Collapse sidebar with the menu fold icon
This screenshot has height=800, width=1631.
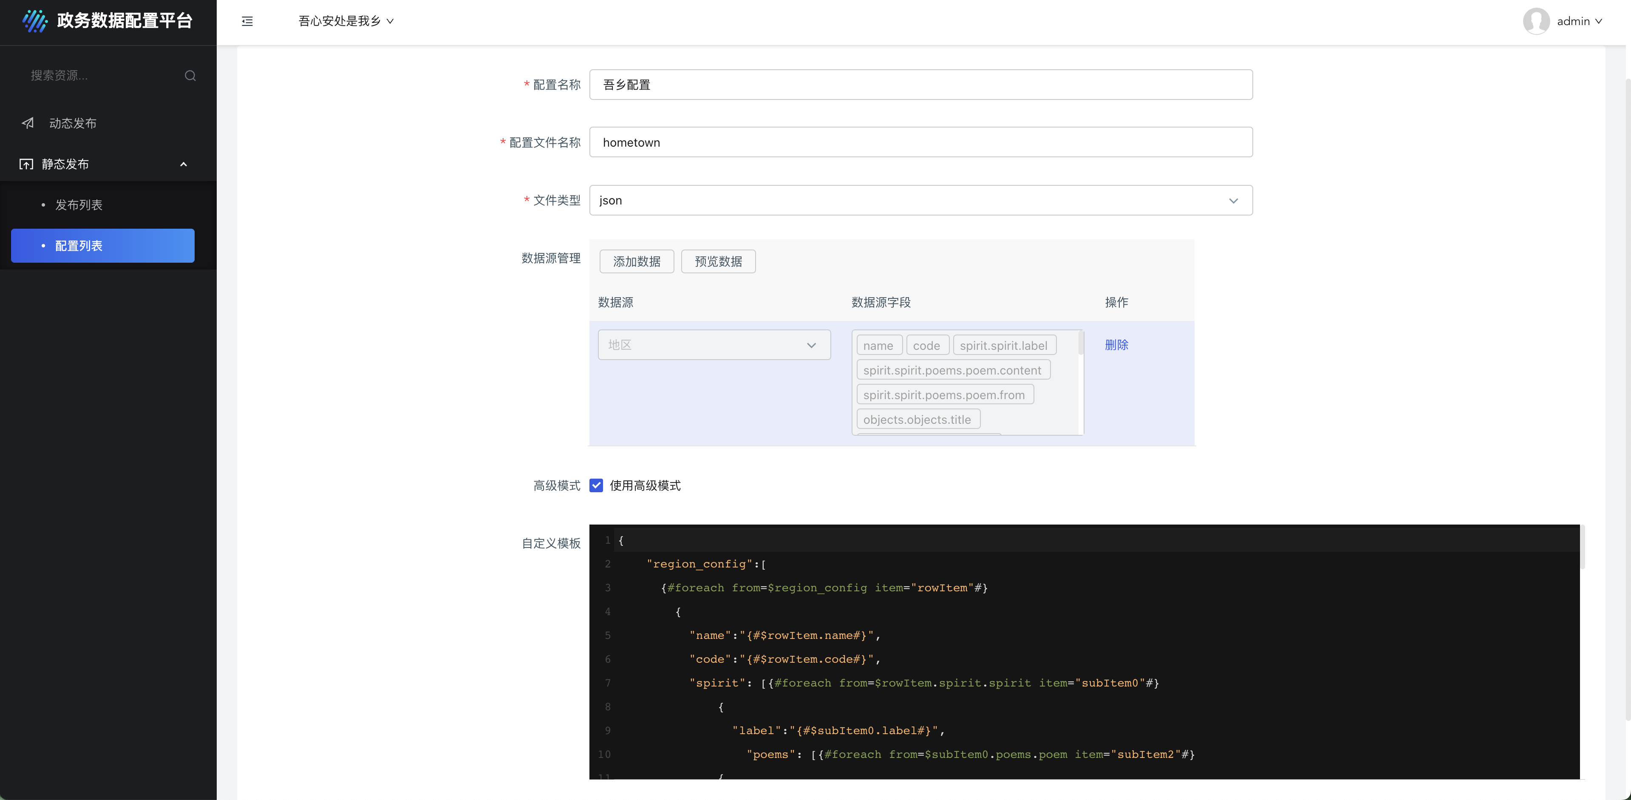(x=247, y=22)
